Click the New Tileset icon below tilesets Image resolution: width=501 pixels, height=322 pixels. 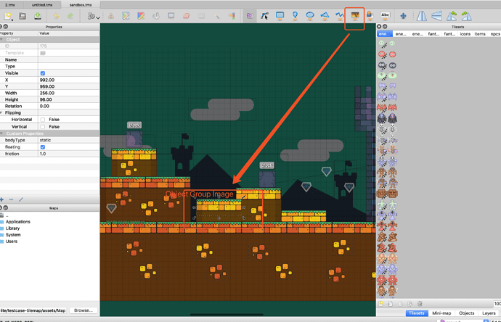coord(381,304)
